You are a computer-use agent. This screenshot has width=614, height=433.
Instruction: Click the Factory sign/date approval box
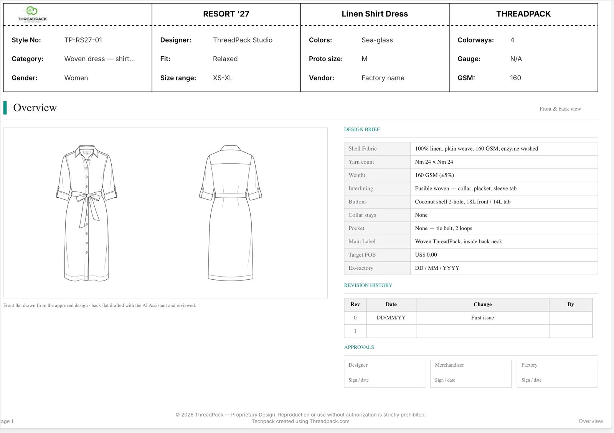pos(557,374)
